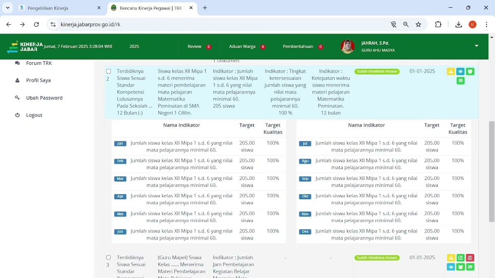
Task: Click the Feb month badge
Action: click(120, 161)
